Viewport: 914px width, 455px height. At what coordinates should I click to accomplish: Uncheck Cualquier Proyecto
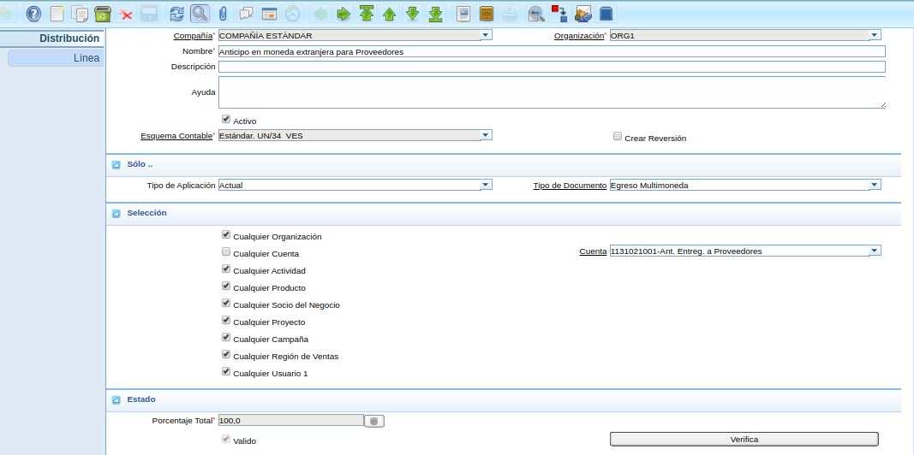point(226,320)
